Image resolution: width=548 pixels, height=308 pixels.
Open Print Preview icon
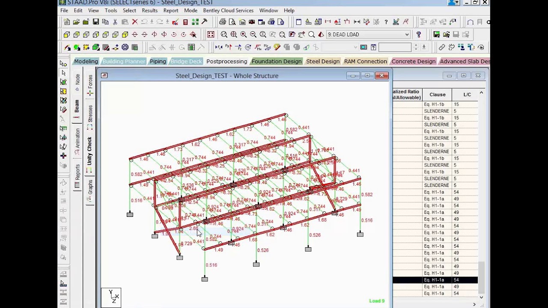[x=232, y=22]
